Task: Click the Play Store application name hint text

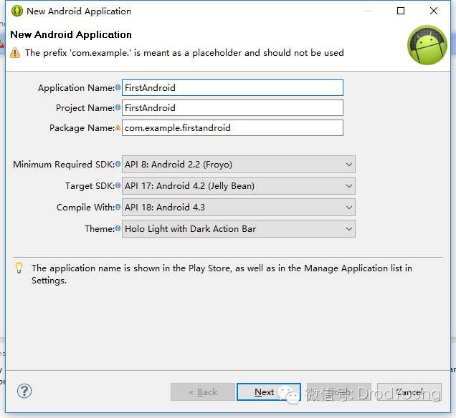Action: 222,274
